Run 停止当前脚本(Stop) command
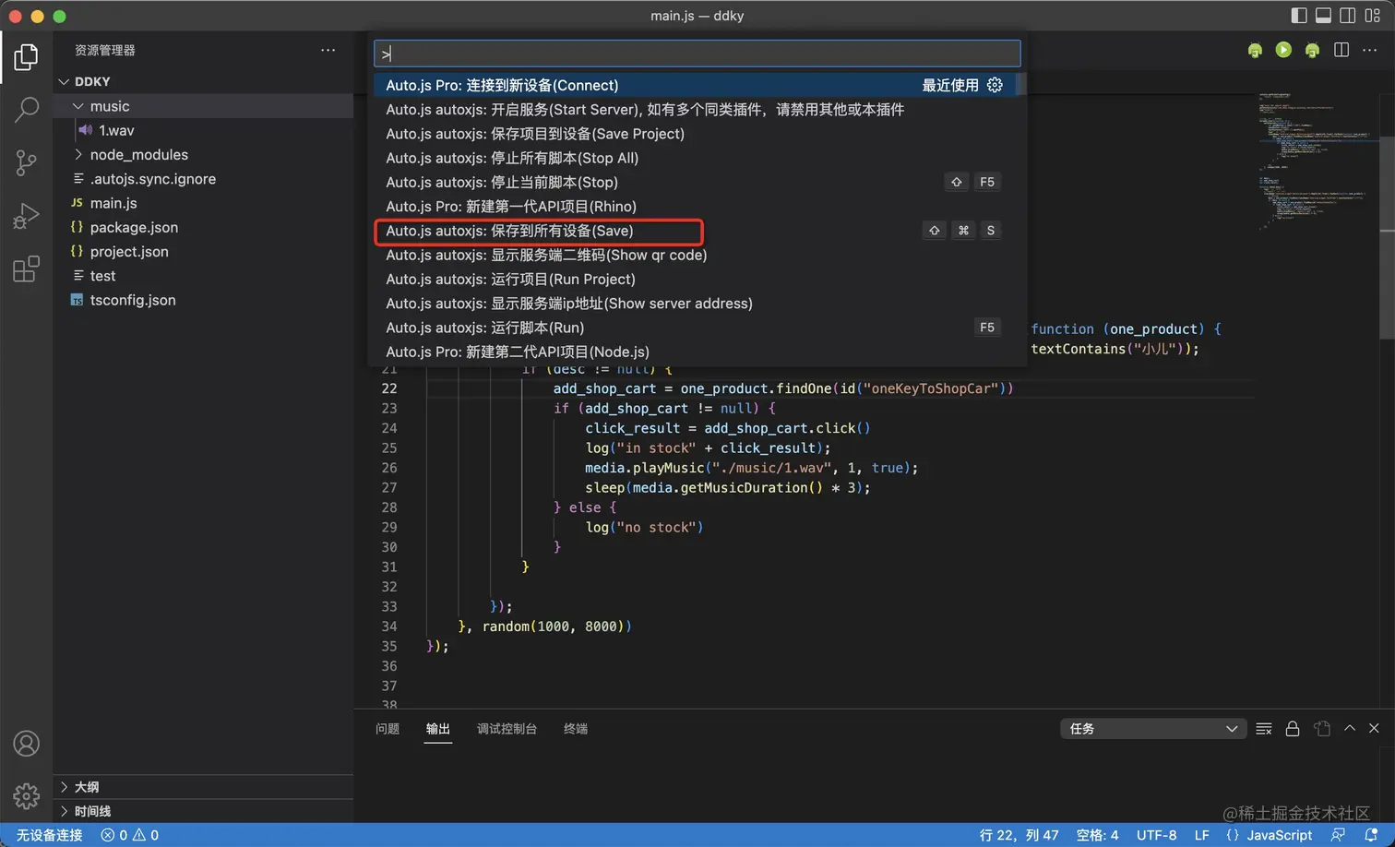Image resolution: width=1395 pixels, height=847 pixels. (x=697, y=182)
